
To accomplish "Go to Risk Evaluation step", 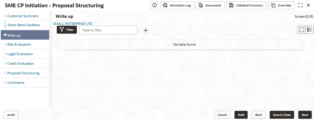I will coord(19,45).
